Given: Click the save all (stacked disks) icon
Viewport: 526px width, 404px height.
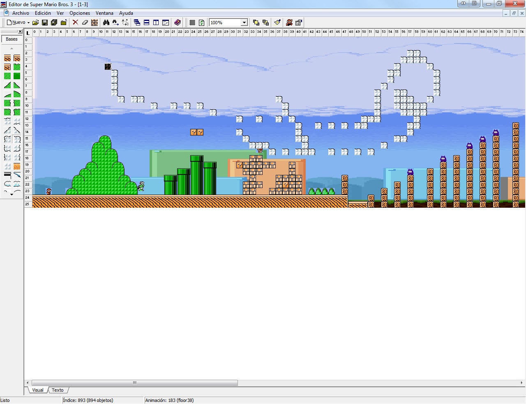Looking at the screenshot, I should pos(54,23).
